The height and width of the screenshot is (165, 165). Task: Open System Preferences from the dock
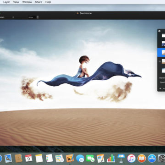pos(161,158)
